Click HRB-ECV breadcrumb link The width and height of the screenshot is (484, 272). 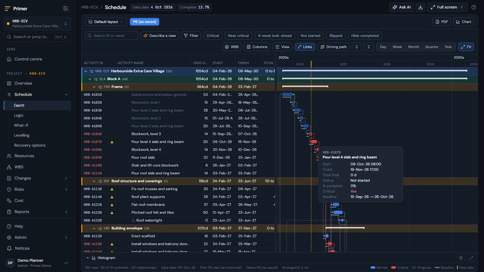(90, 7)
